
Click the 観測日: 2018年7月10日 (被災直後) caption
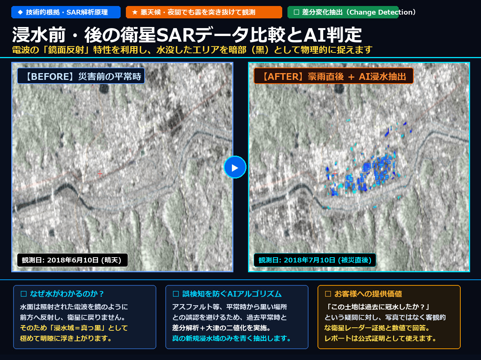pyautogui.click(x=315, y=260)
